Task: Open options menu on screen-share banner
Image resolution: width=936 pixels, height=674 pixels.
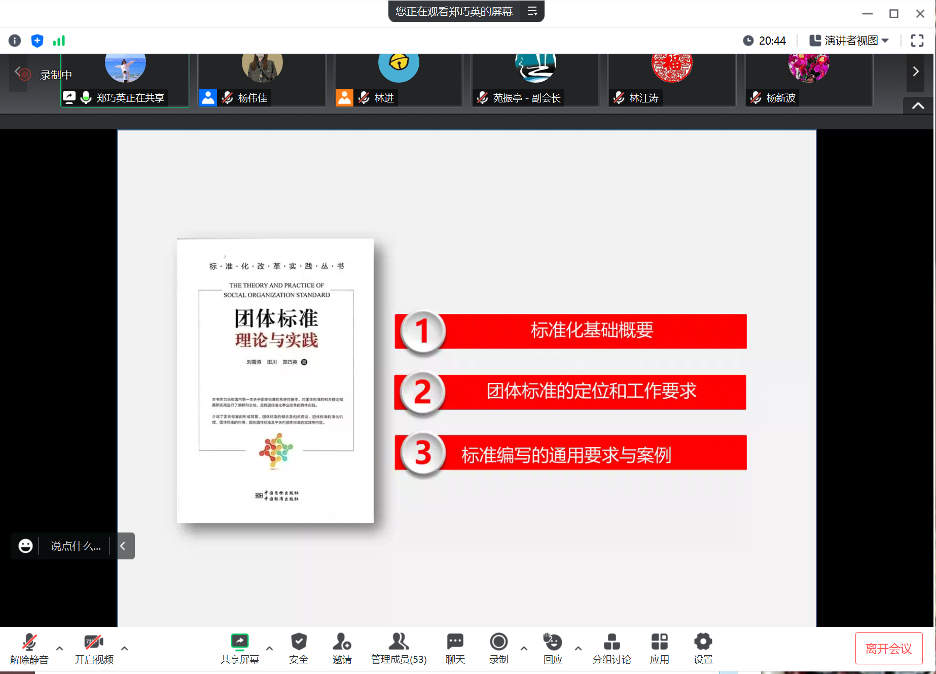Action: click(x=532, y=11)
